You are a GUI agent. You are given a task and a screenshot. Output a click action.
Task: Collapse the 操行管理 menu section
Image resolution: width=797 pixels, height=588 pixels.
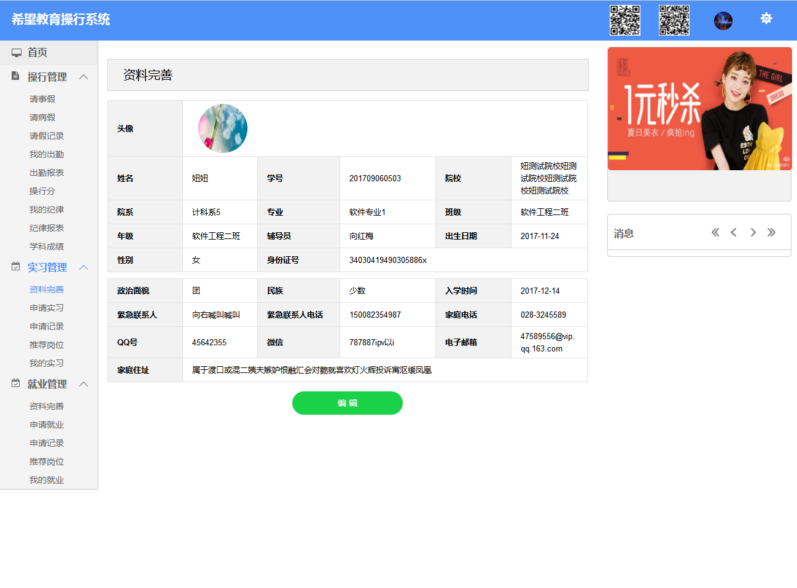84,77
